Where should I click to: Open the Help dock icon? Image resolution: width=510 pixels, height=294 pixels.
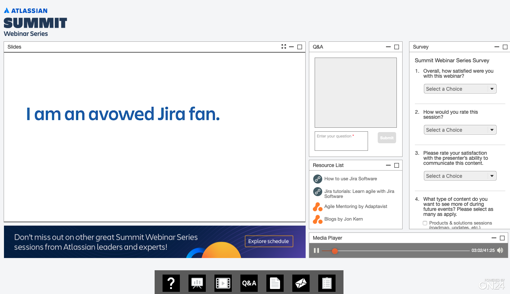tap(171, 283)
